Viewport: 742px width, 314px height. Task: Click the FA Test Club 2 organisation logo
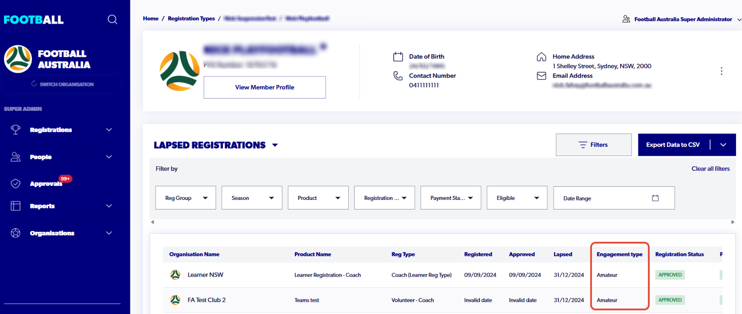[x=175, y=300]
